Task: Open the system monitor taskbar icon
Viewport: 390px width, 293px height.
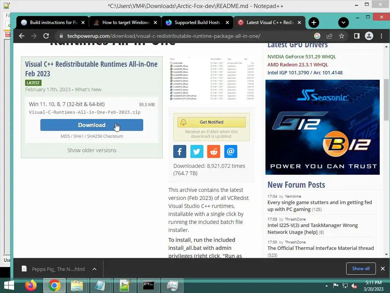Action: click(173, 285)
